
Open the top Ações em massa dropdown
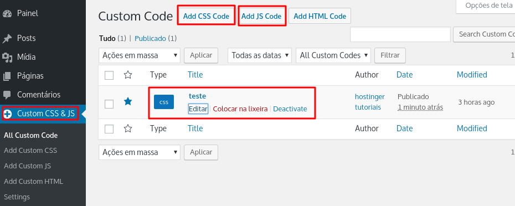[x=140, y=55]
